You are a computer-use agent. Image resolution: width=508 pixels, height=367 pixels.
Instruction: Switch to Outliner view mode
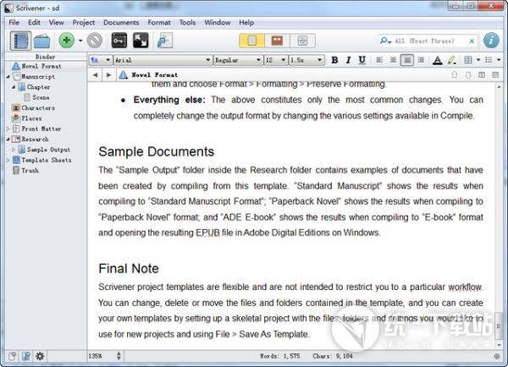coord(302,41)
